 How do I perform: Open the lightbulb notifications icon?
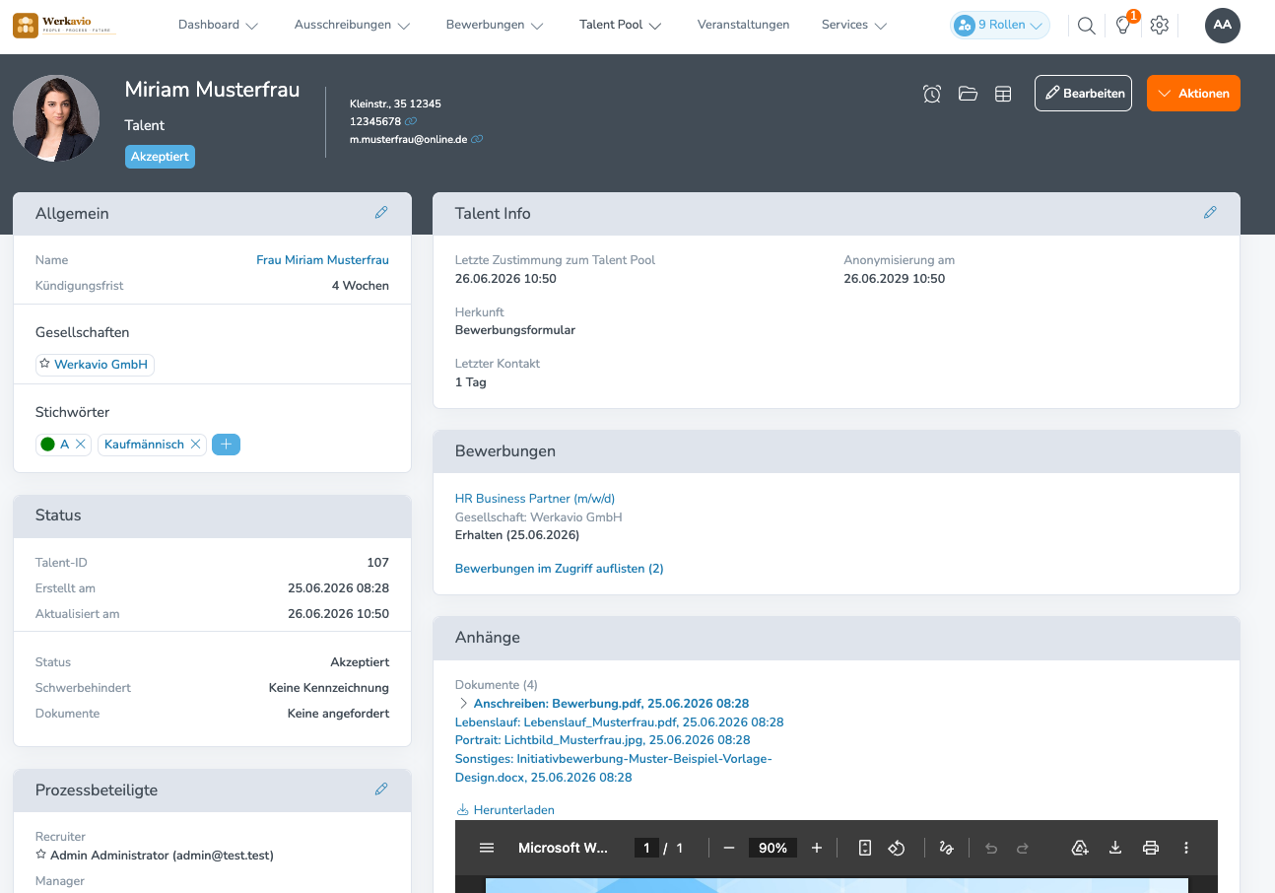point(1123,26)
